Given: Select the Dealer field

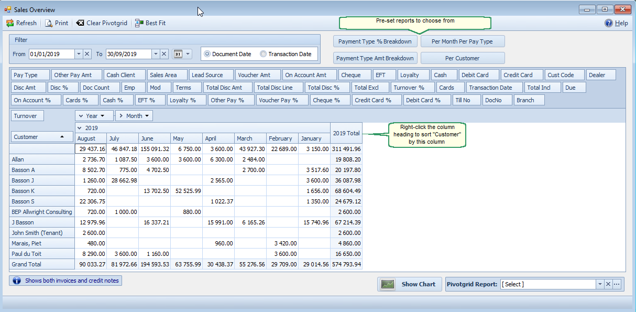Looking at the screenshot, I should pyautogui.click(x=601, y=75).
